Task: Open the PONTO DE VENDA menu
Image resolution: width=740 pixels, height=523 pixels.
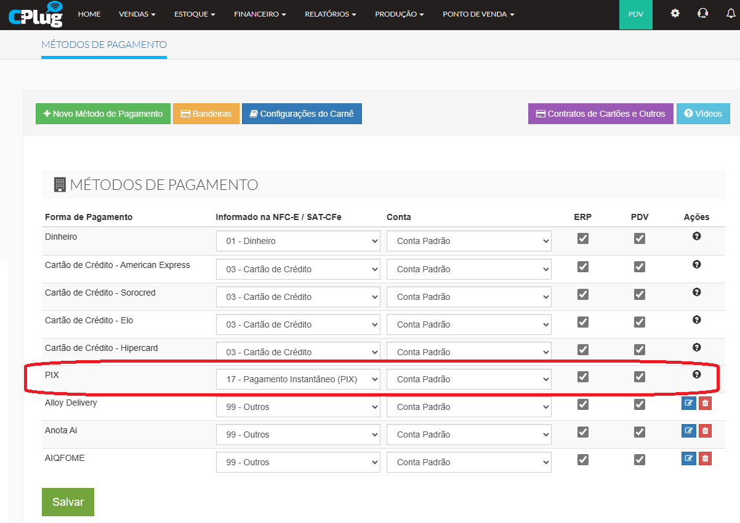Action: point(478,14)
